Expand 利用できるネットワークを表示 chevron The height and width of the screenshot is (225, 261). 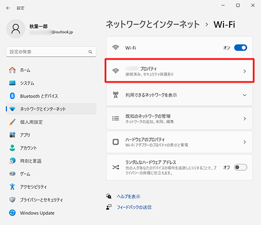245,95
